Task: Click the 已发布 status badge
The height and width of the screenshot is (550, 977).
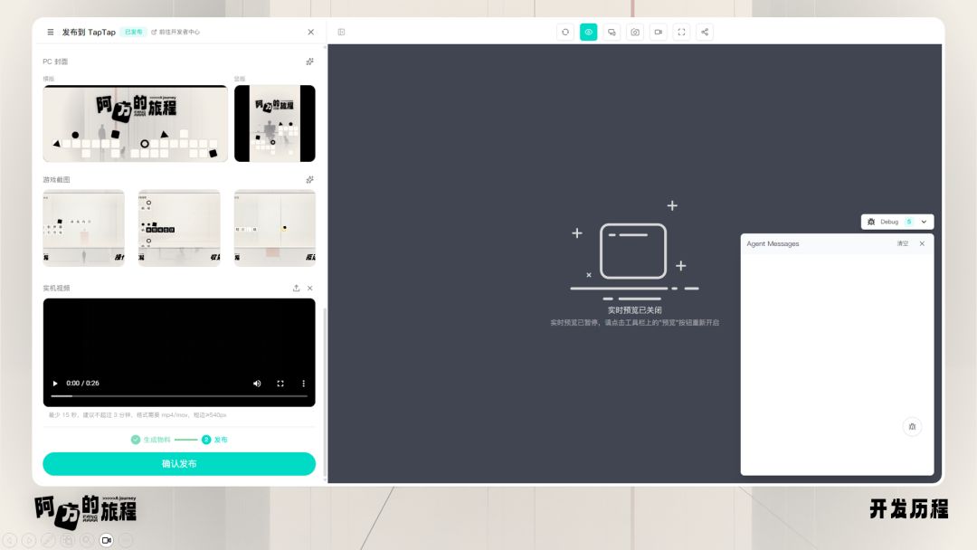Action: [x=133, y=32]
